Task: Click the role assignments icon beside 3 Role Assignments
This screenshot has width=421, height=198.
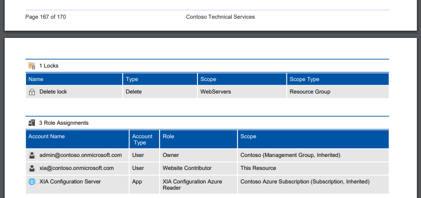Action: pyautogui.click(x=32, y=123)
